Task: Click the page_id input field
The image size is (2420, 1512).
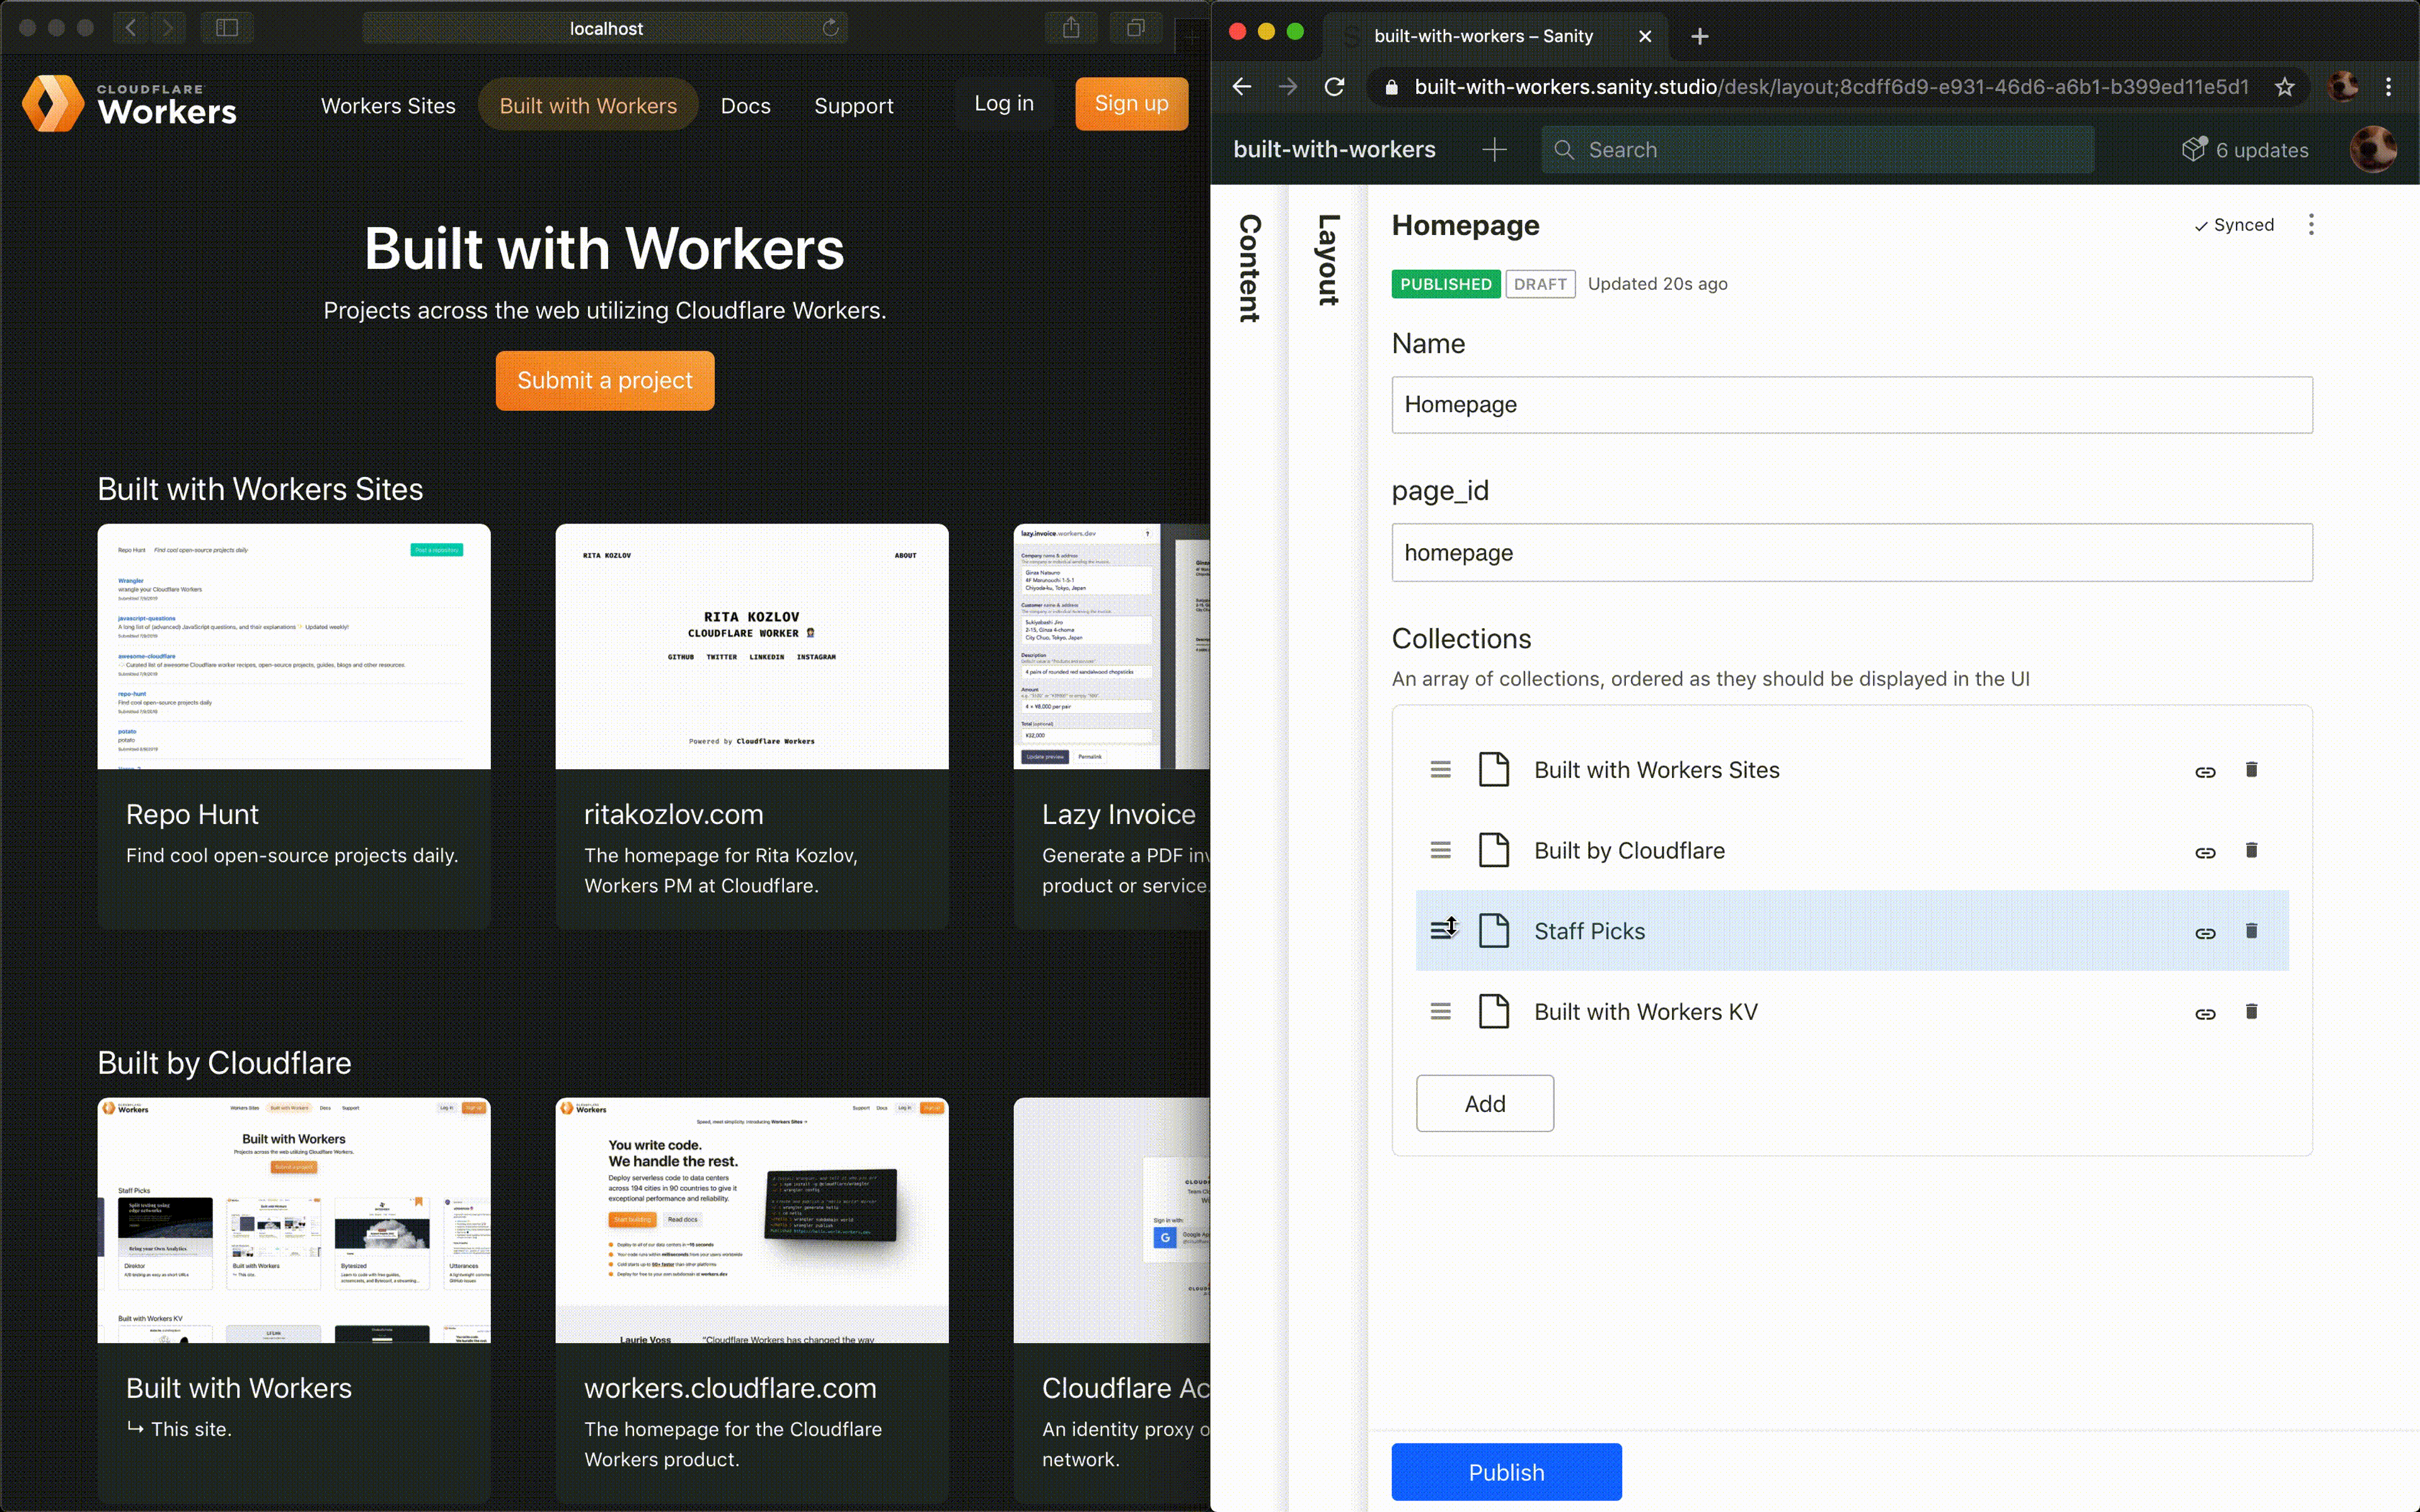Action: (x=1851, y=553)
